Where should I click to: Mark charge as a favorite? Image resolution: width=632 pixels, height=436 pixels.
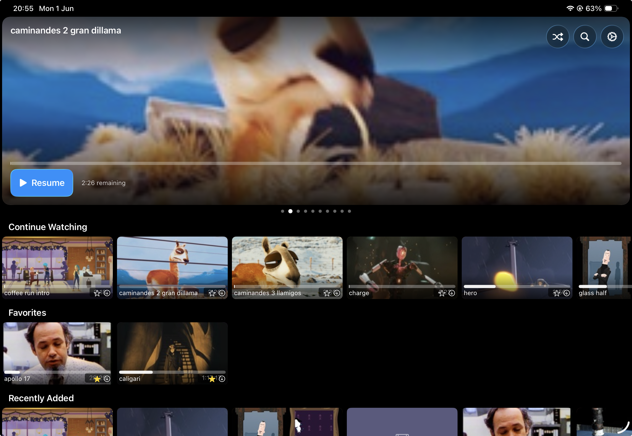point(442,293)
